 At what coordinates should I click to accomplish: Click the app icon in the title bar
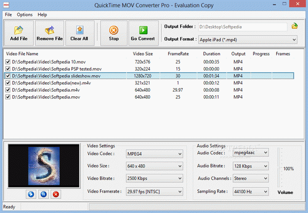coord(6,5)
